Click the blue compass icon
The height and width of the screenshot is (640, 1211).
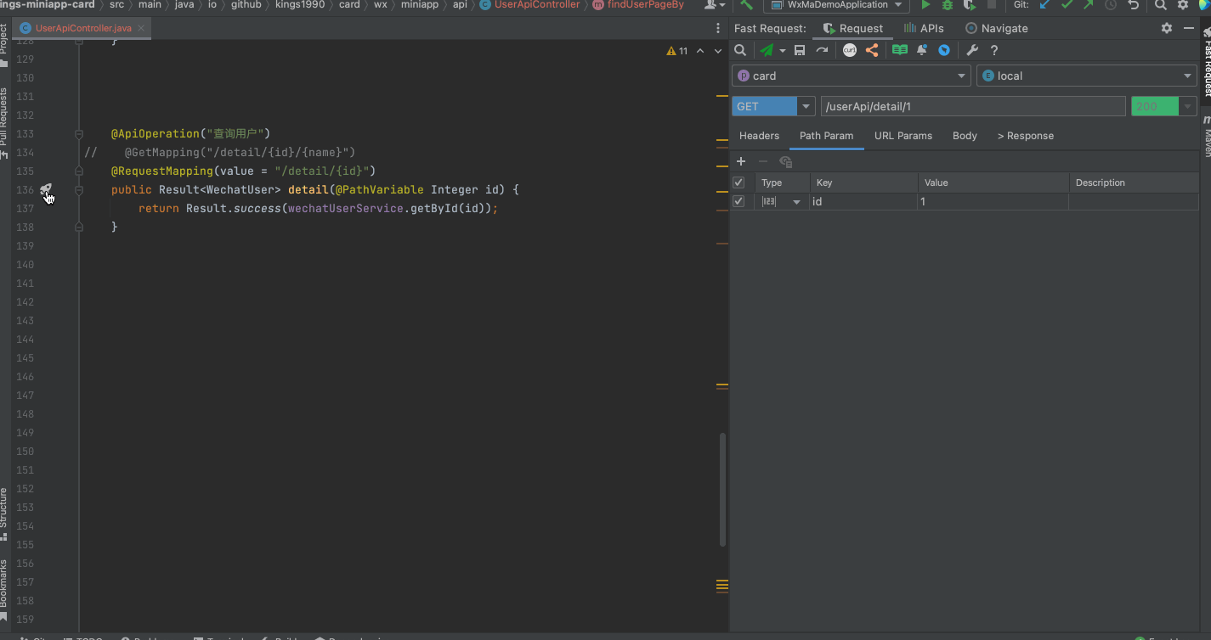(944, 51)
